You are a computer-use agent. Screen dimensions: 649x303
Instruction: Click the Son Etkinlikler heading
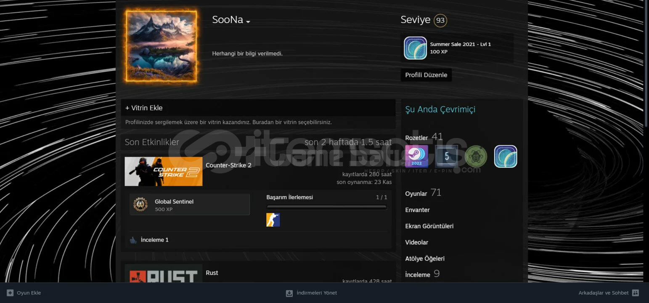pyautogui.click(x=152, y=142)
